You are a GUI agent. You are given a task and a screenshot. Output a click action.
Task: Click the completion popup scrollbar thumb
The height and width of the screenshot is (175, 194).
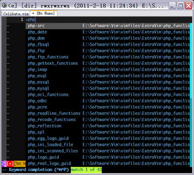point(191,60)
